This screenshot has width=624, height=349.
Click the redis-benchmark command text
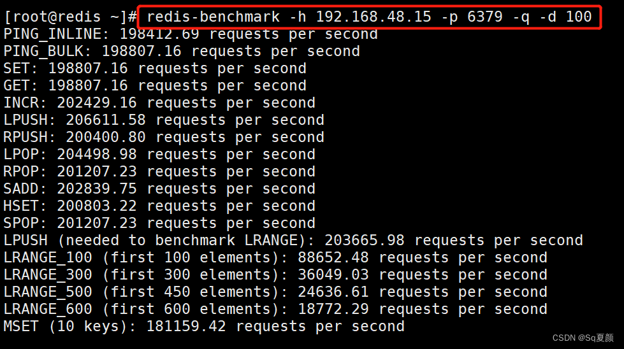[369, 17]
